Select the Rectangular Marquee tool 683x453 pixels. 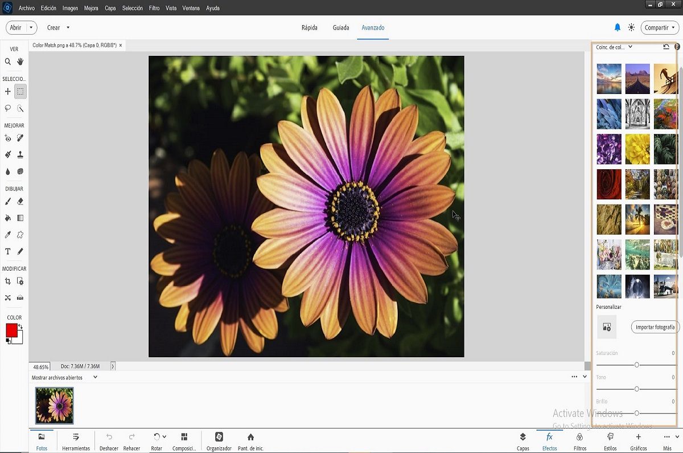coord(20,91)
